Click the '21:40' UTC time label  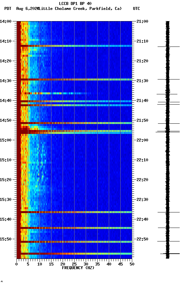pos(142,101)
